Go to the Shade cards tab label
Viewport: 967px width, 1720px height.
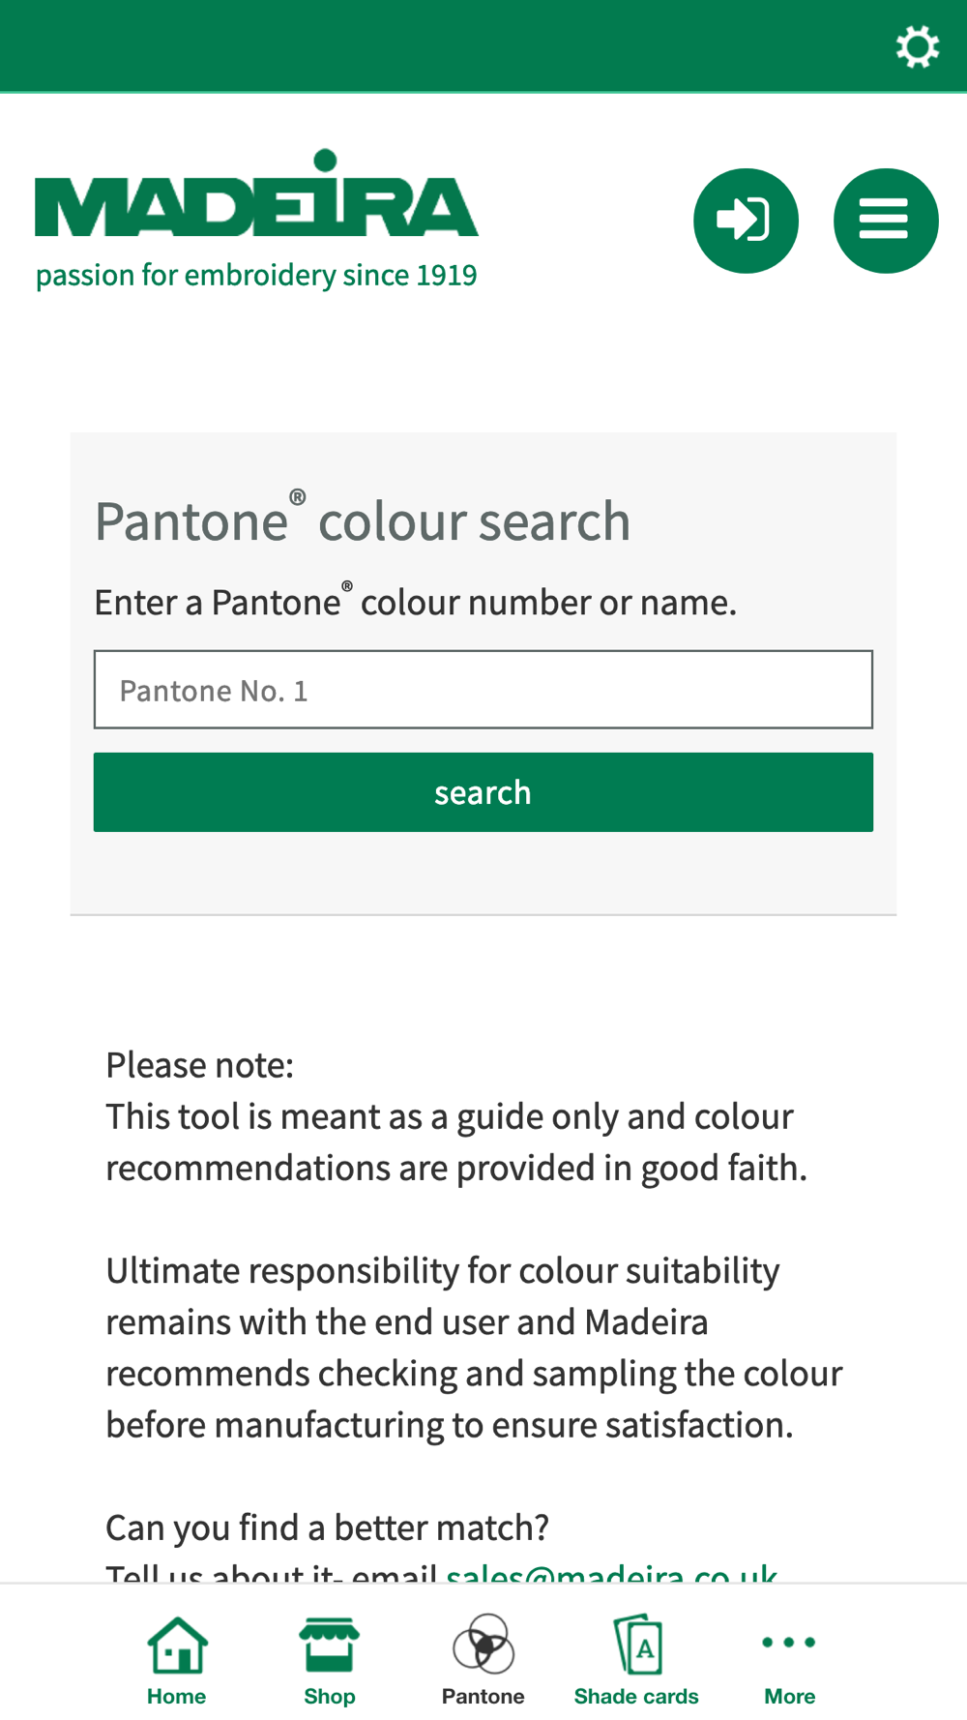tap(636, 1697)
